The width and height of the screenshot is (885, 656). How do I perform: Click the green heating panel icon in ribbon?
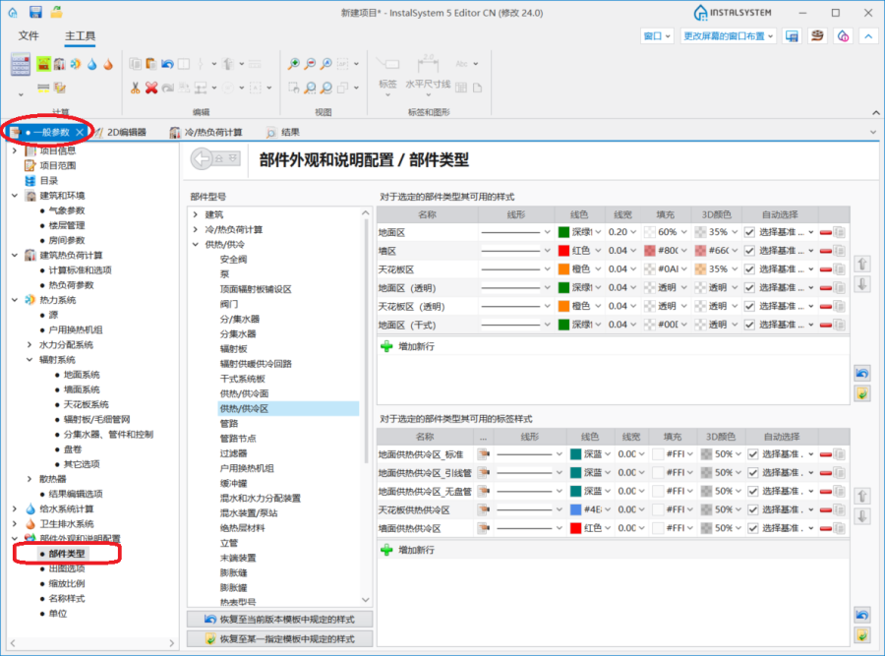point(43,64)
